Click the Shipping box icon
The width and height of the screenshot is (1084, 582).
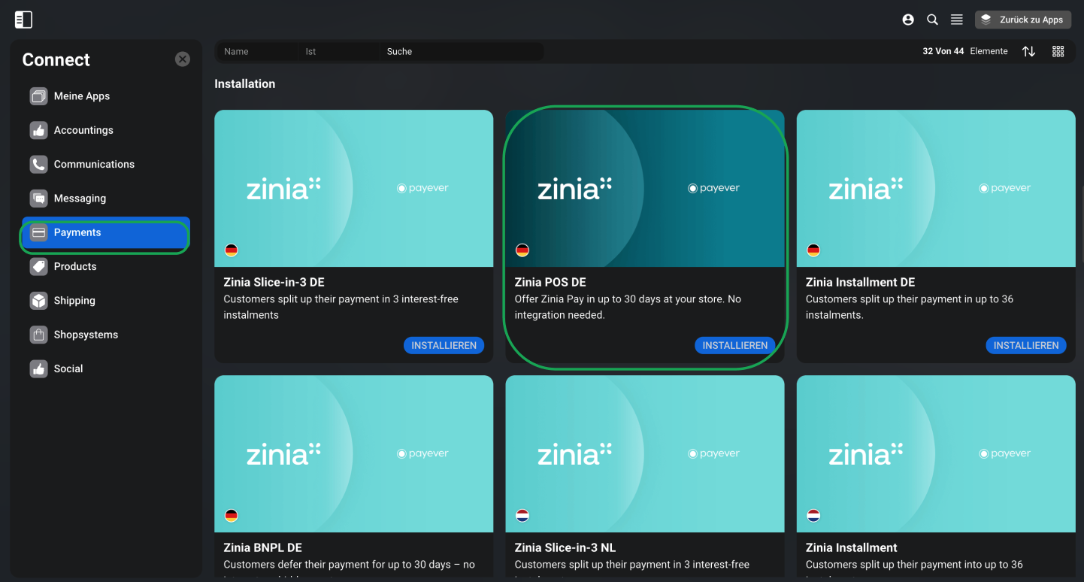(x=38, y=301)
